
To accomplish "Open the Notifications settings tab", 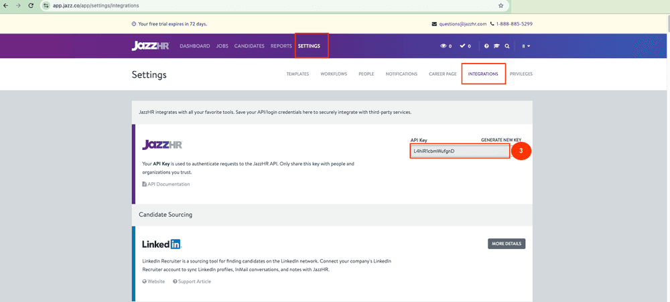I will tap(401, 74).
